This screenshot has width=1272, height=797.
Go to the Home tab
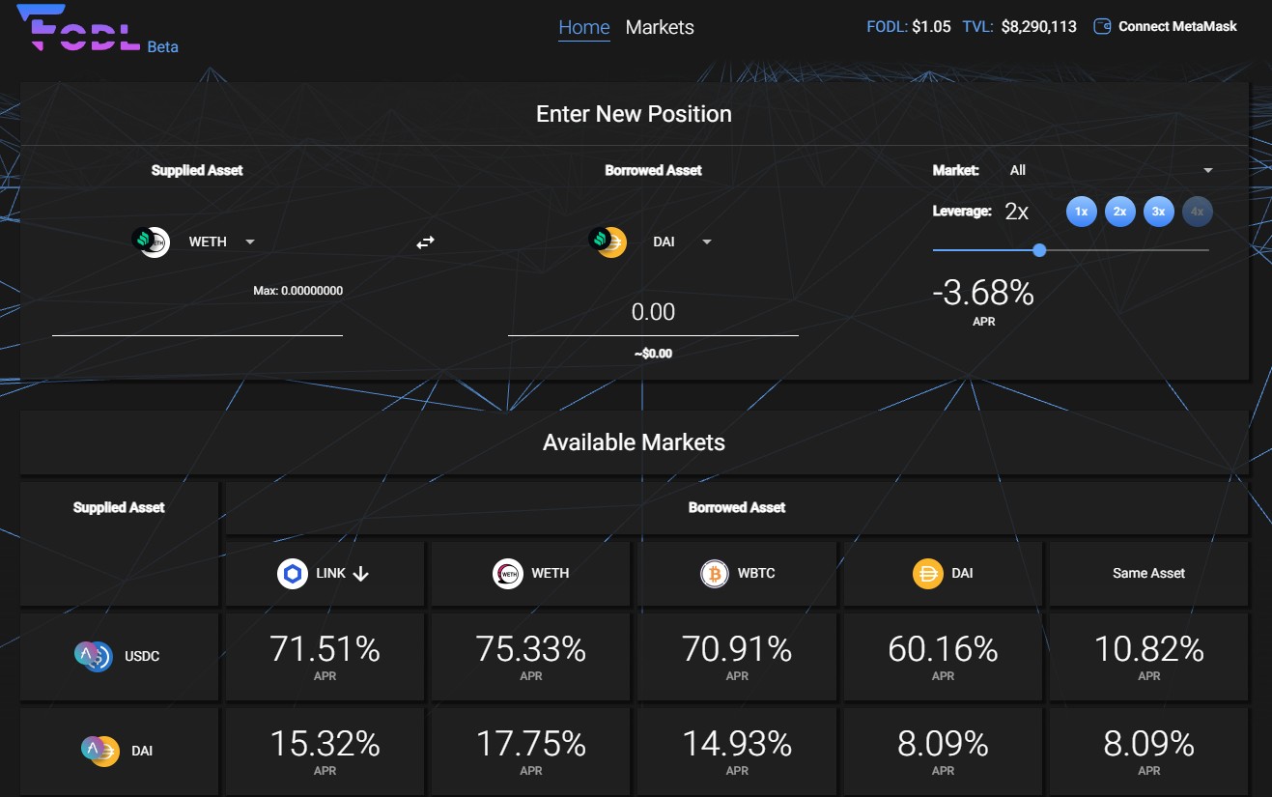[584, 27]
